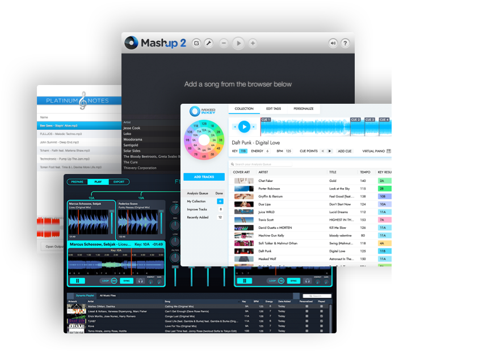Click the Add Cue button

[345, 151]
